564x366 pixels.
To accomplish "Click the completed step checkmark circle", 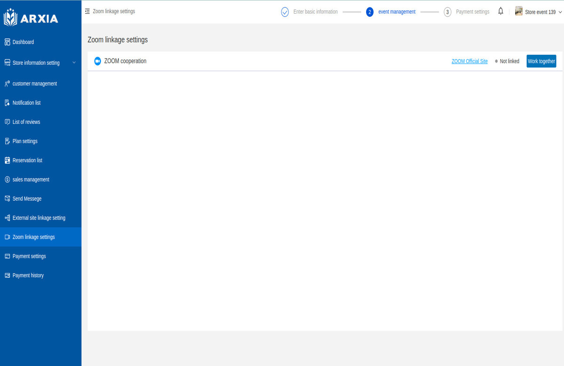I will pyautogui.click(x=285, y=12).
